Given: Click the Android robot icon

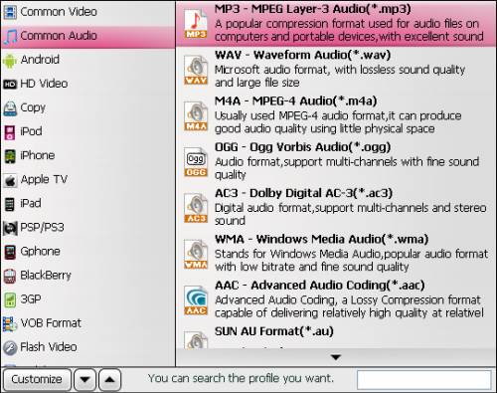Looking at the screenshot, I should point(10,61).
